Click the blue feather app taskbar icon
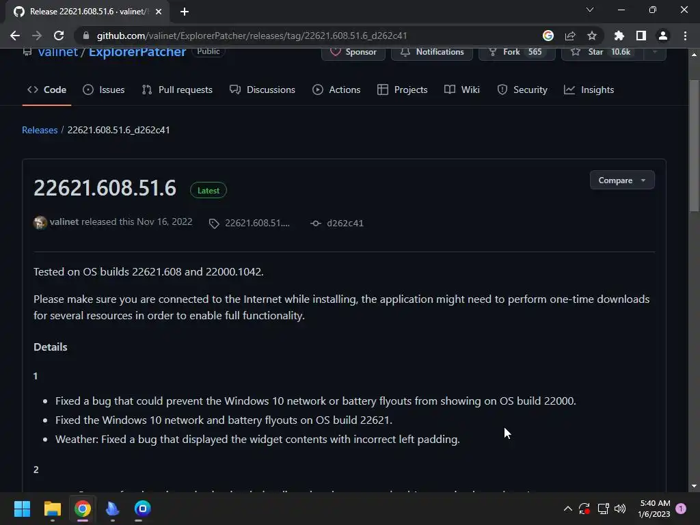 pos(113,509)
